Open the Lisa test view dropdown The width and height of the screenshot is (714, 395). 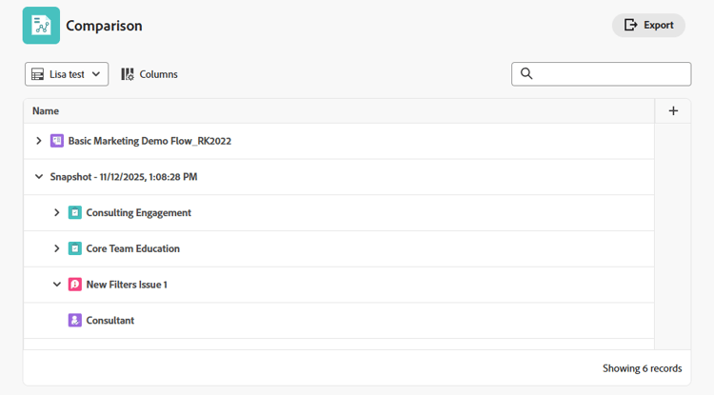[67, 74]
